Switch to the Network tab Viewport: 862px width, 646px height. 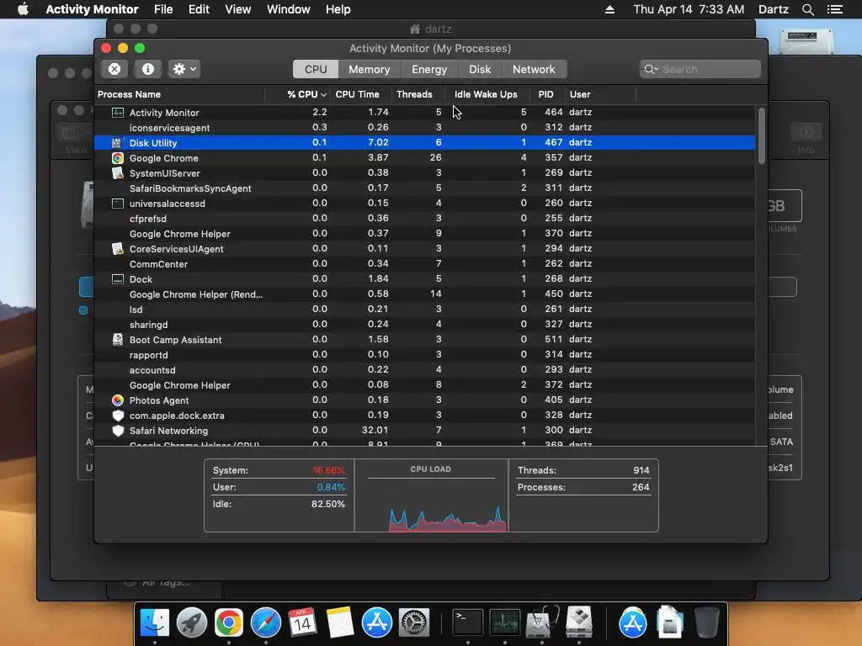pyautogui.click(x=534, y=69)
